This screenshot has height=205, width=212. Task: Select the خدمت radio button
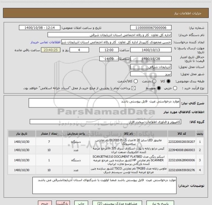[x=154, y=81]
